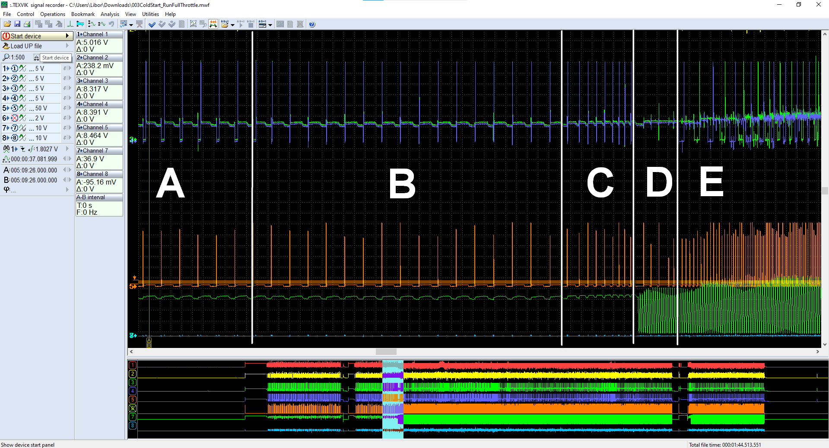Toggle channel 1 enable circle in left panel
Screen dimensions: 829x448
14,69
